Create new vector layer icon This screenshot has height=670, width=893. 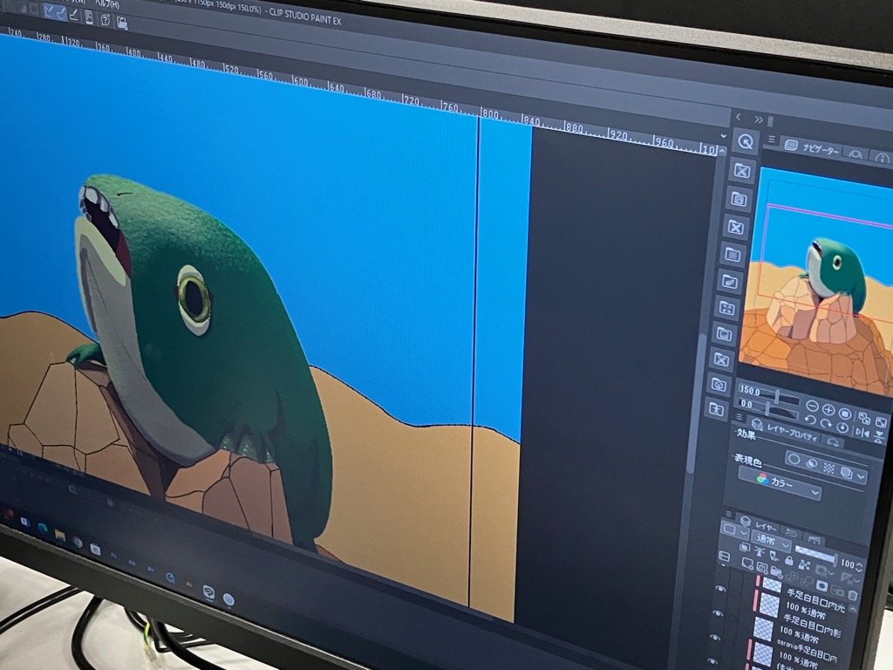pyautogui.click(x=760, y=566)
